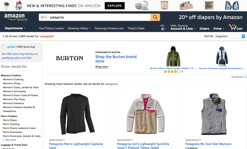Open Today's Deals

click(x=136, y=28)
